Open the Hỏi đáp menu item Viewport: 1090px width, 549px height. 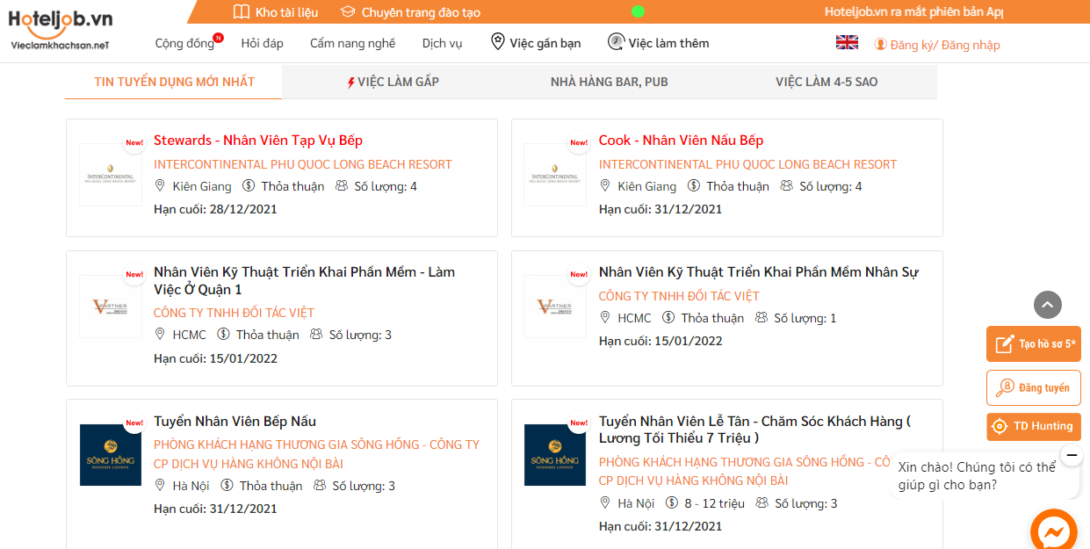coord(262,43)
